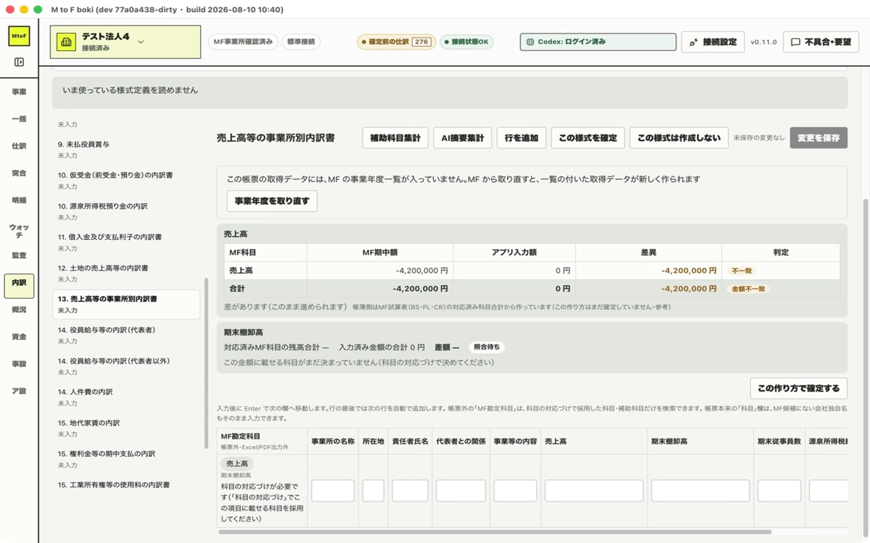Open the 突合 sidebar section
This screenshot has height=543, width=870.
(x=19, y=173)
